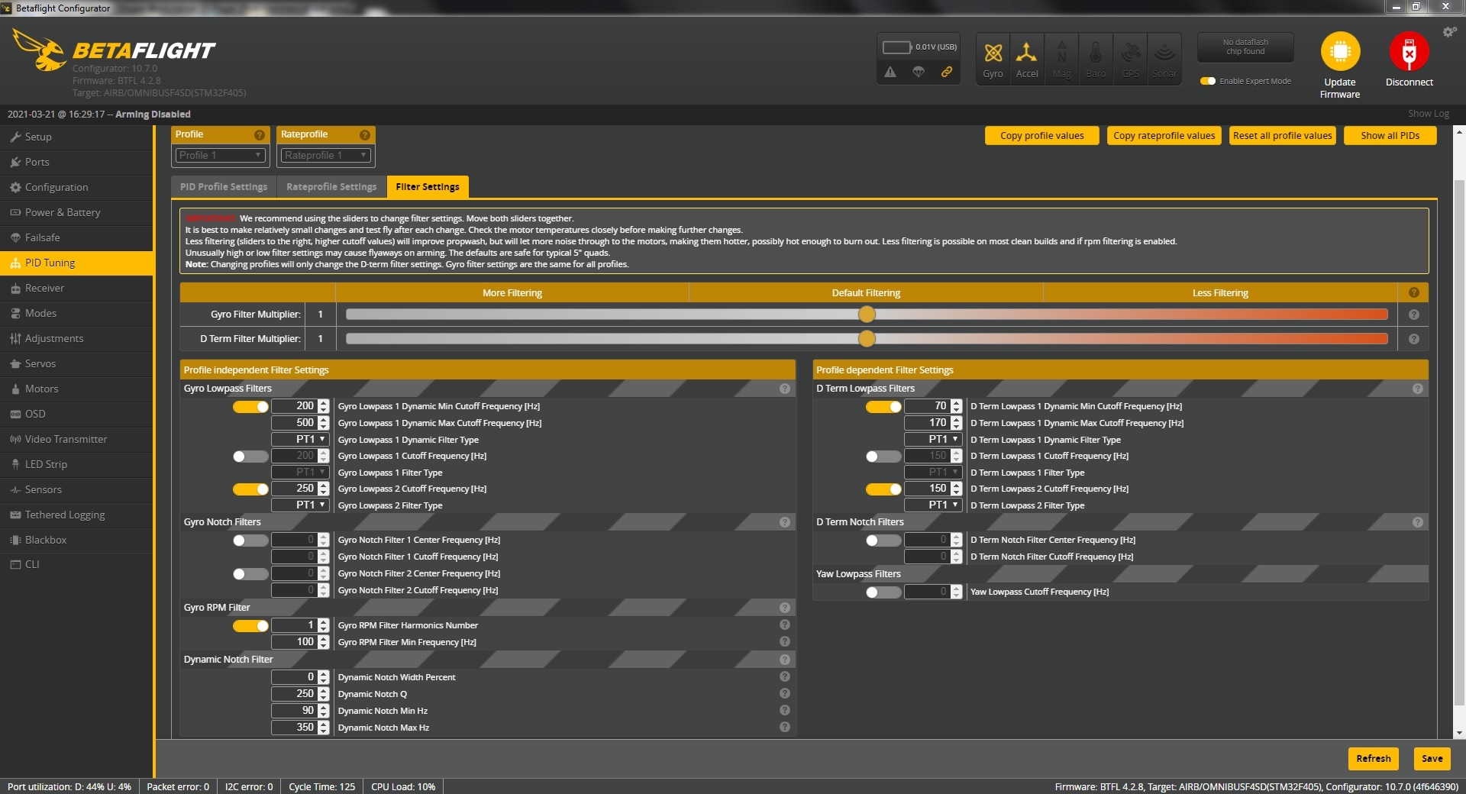Open the Profile 1 dropdown
The image size is (1466, 794).
pyautogui.click(x=220, y=155)
